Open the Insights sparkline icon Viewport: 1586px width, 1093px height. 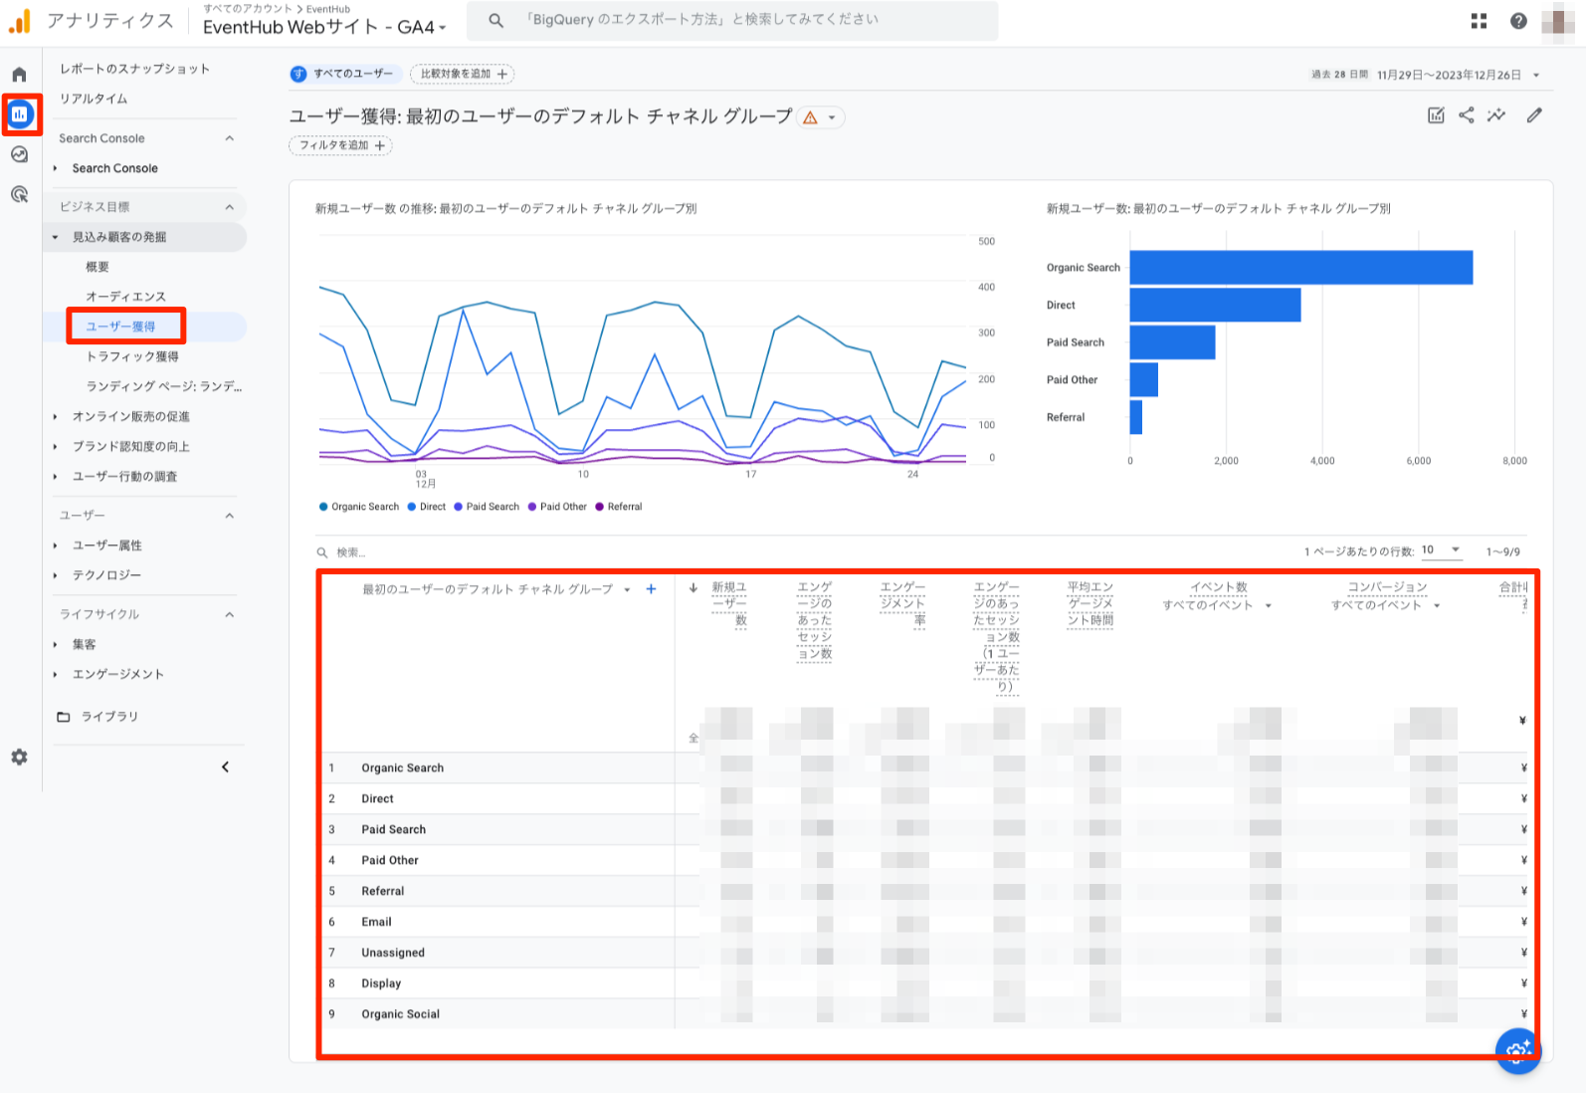pyautogui.click(x=1496, y=115)
